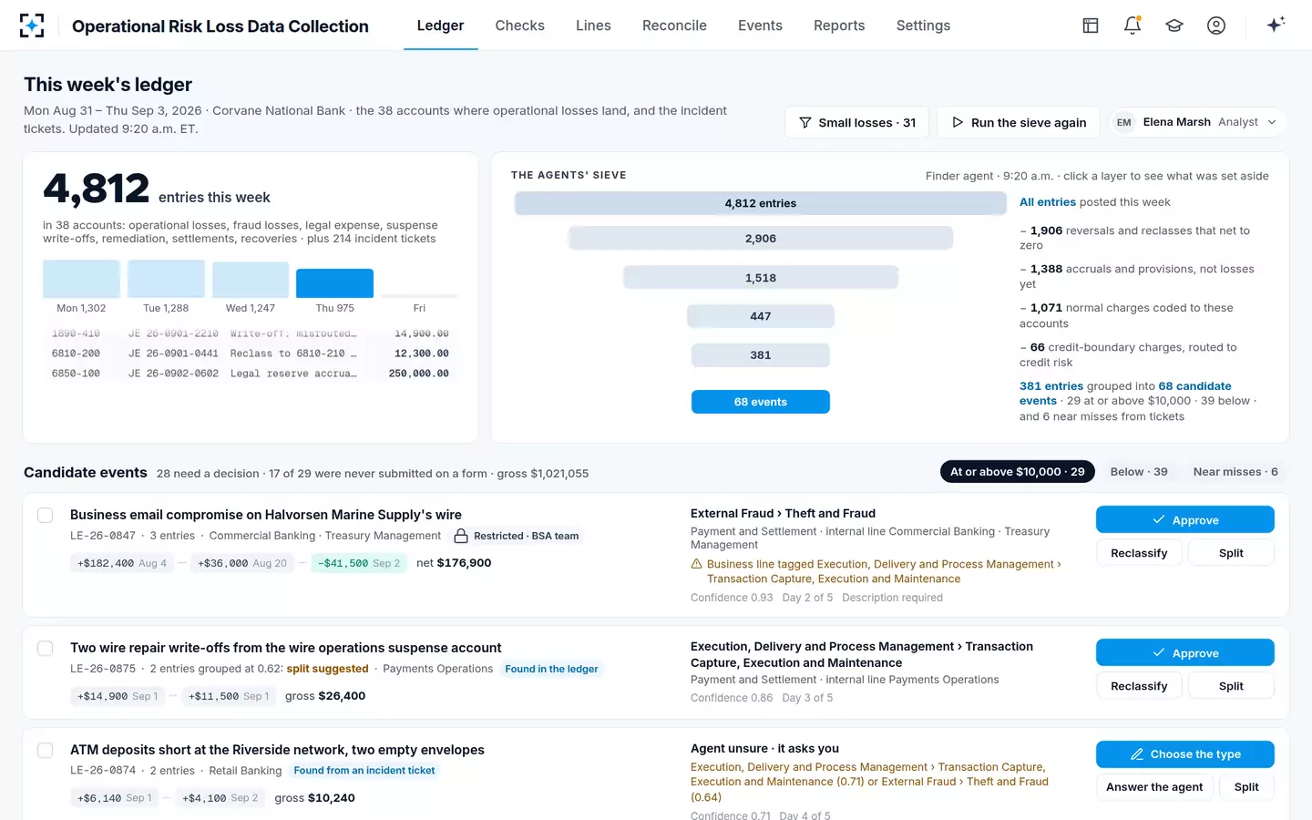Follow the 381 entries link
This screenshot has height=820, width=1312.
click(1051, 386)
